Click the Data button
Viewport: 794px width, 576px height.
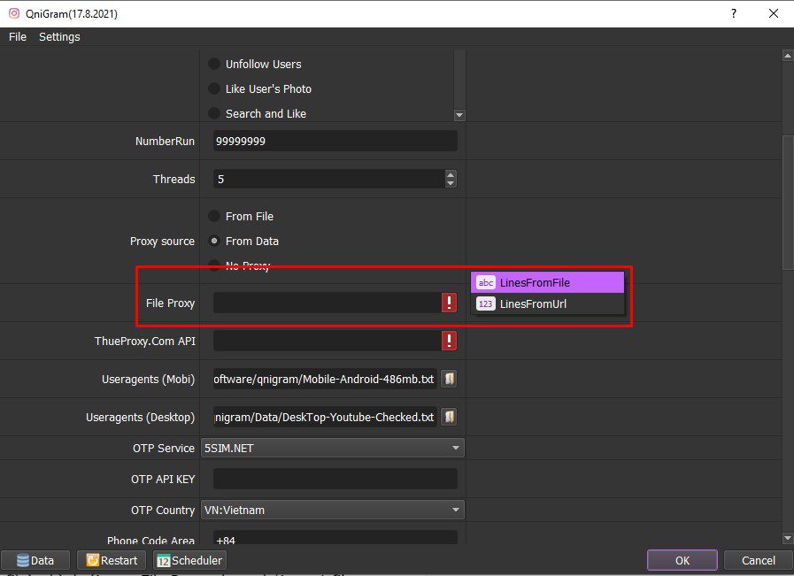[35, 560]
